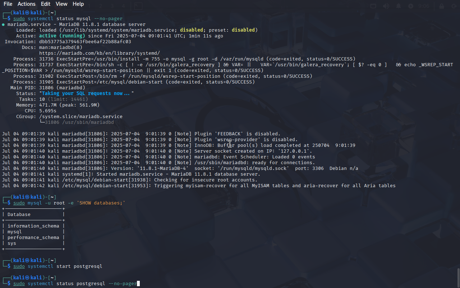Open the Edit menu
This screenshot has height=288, width=460.
[46, 4]
